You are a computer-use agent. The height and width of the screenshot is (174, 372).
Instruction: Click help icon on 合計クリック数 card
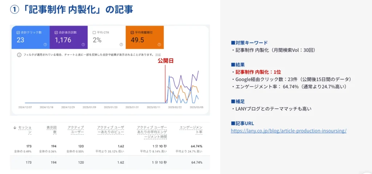click(x=45, y=45)
